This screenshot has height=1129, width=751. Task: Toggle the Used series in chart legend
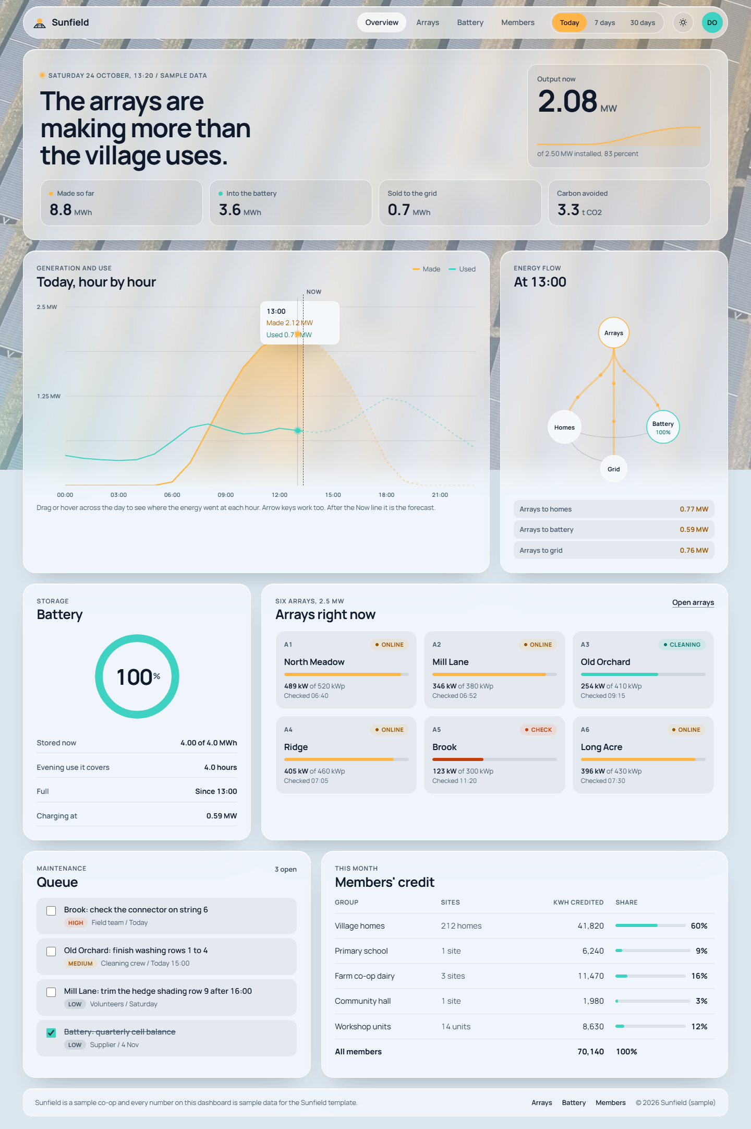[x=462, y=269]
